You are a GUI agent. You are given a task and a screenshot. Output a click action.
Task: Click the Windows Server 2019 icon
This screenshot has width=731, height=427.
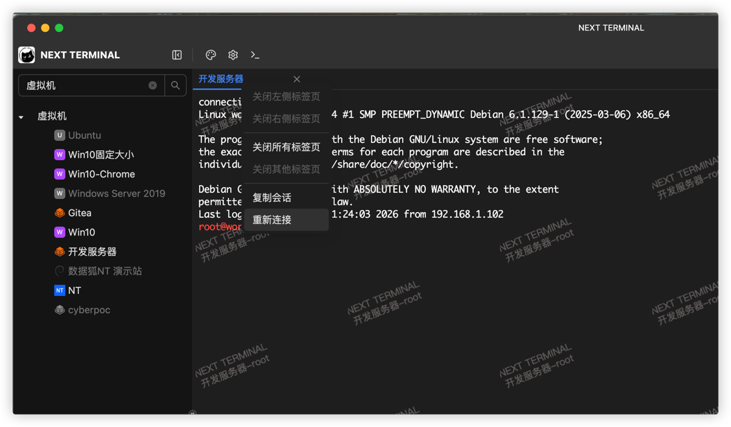[59, 193]
